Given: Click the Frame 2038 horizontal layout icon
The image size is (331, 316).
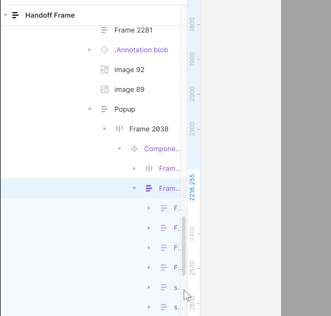Looking at the screenshot, I should click(119, 129).
